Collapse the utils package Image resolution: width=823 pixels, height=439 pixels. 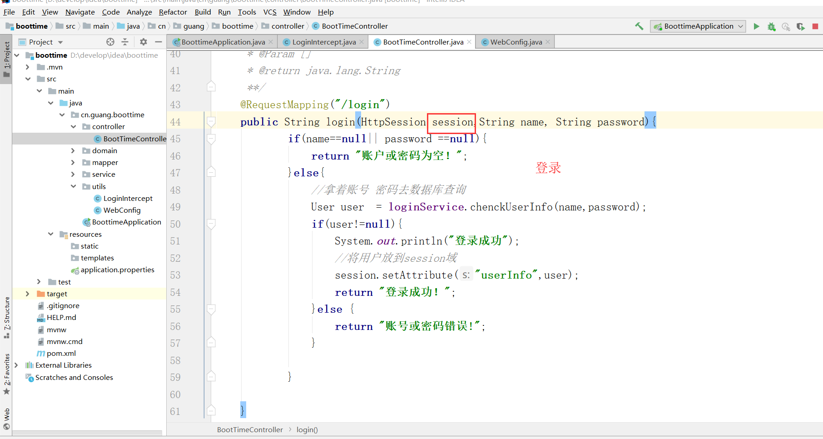73,186
